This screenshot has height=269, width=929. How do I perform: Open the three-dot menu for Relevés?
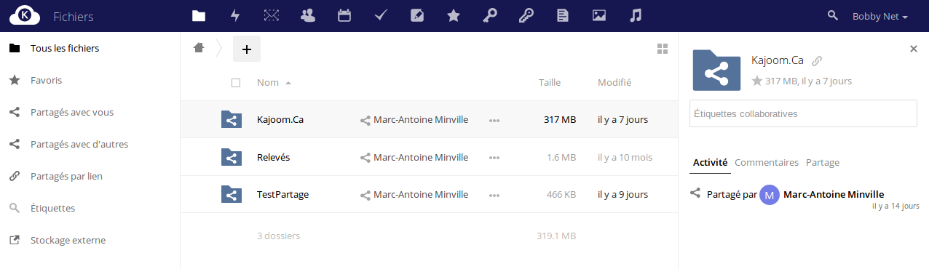(494, 157)
